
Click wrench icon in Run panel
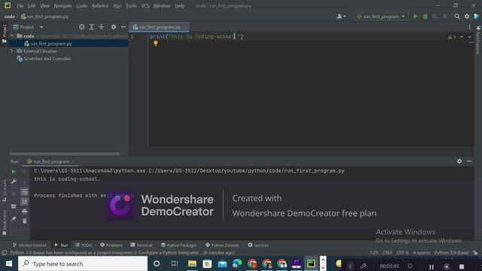[14, 181]
